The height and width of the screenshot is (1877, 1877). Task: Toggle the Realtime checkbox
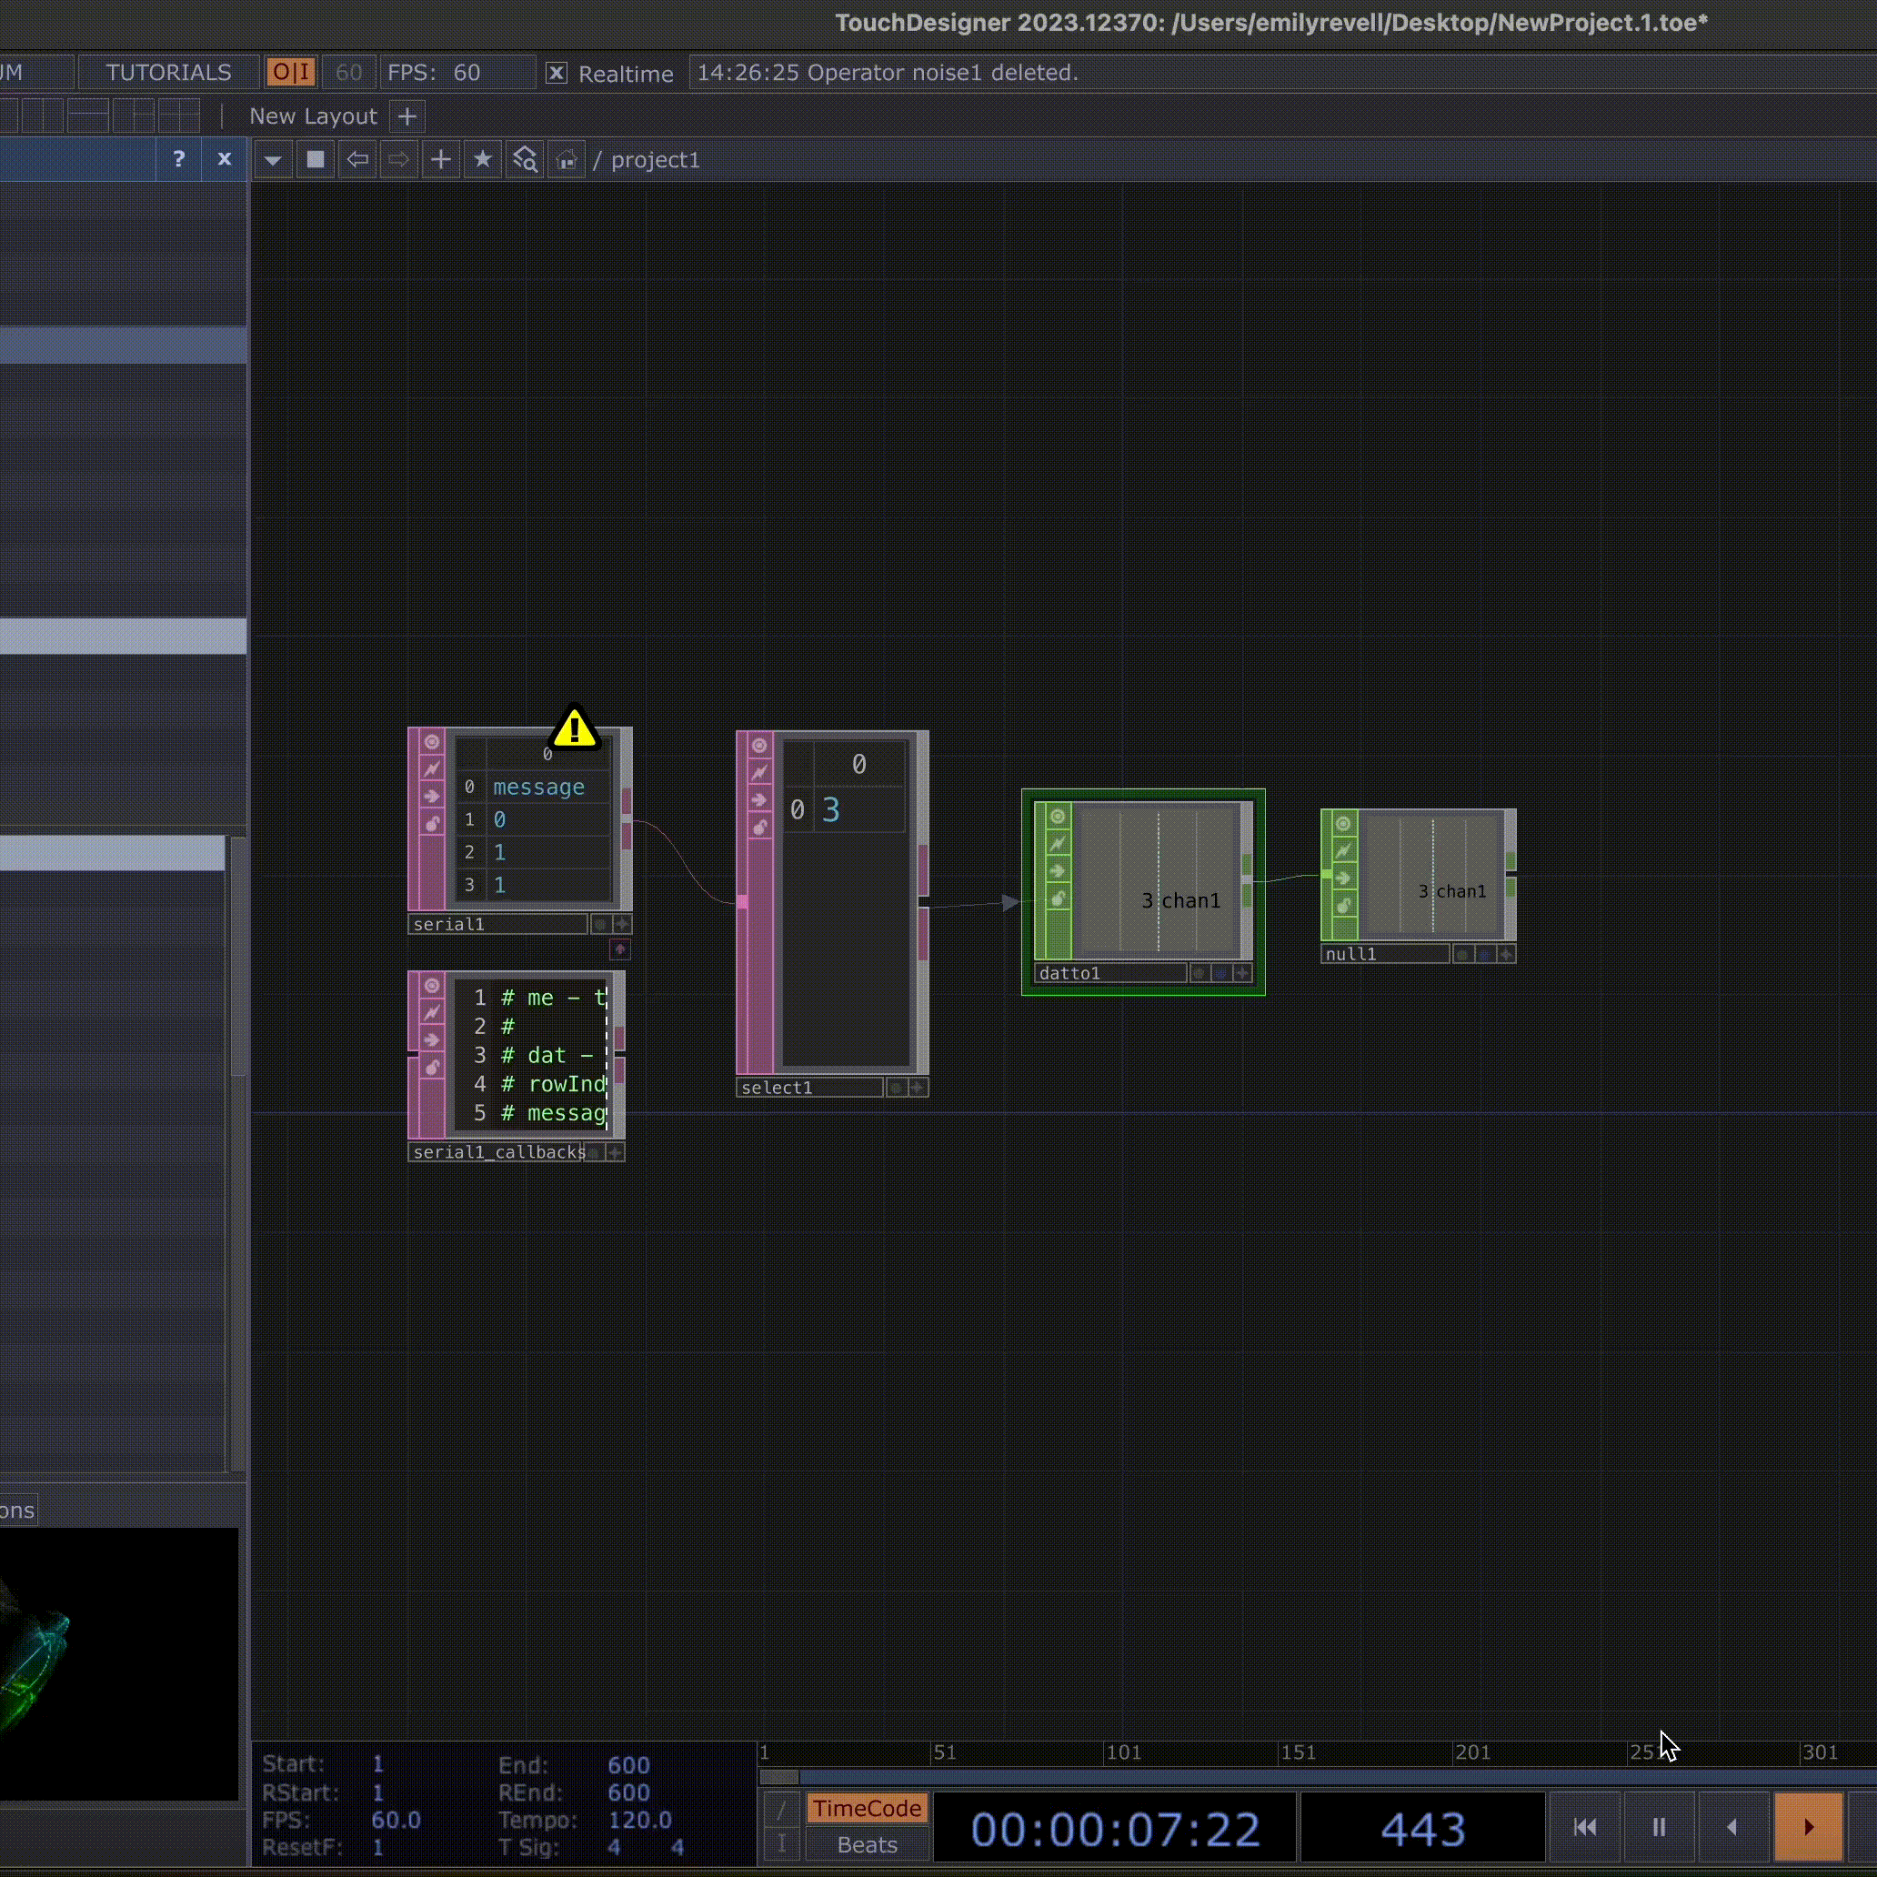(557, 72)
